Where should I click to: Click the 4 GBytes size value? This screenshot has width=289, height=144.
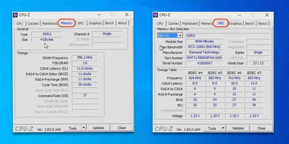click(47, 40)
